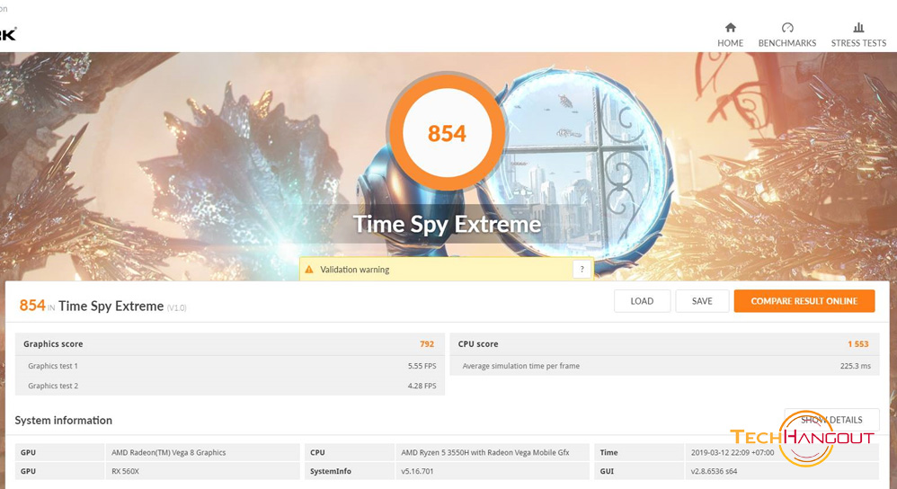This screenshot has height=489, width=897.
Task: Click the orange 854 score circle
Action: (447, 133)
